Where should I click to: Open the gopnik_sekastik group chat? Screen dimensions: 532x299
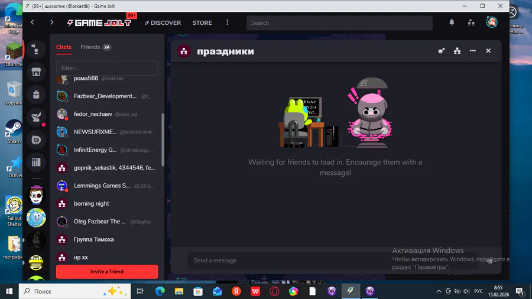[107, 168]
